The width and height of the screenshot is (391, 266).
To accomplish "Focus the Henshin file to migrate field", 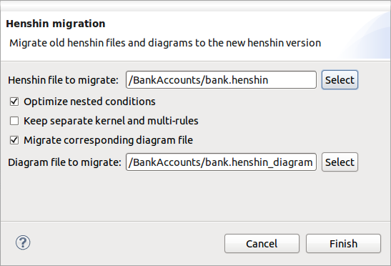I will (x=221, y=80).
